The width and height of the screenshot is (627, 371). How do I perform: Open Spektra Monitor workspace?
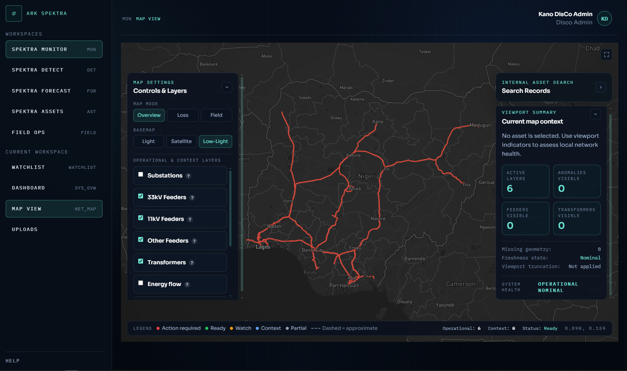click(54, 49)
